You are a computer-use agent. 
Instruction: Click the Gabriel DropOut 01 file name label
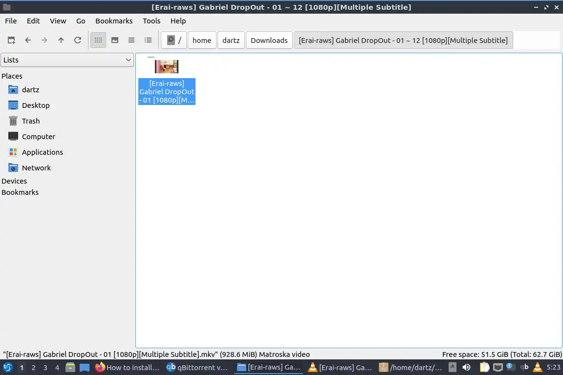pos(167,91)
